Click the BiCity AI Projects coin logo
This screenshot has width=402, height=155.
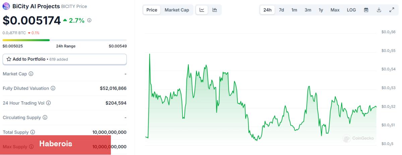coord(6,6)
